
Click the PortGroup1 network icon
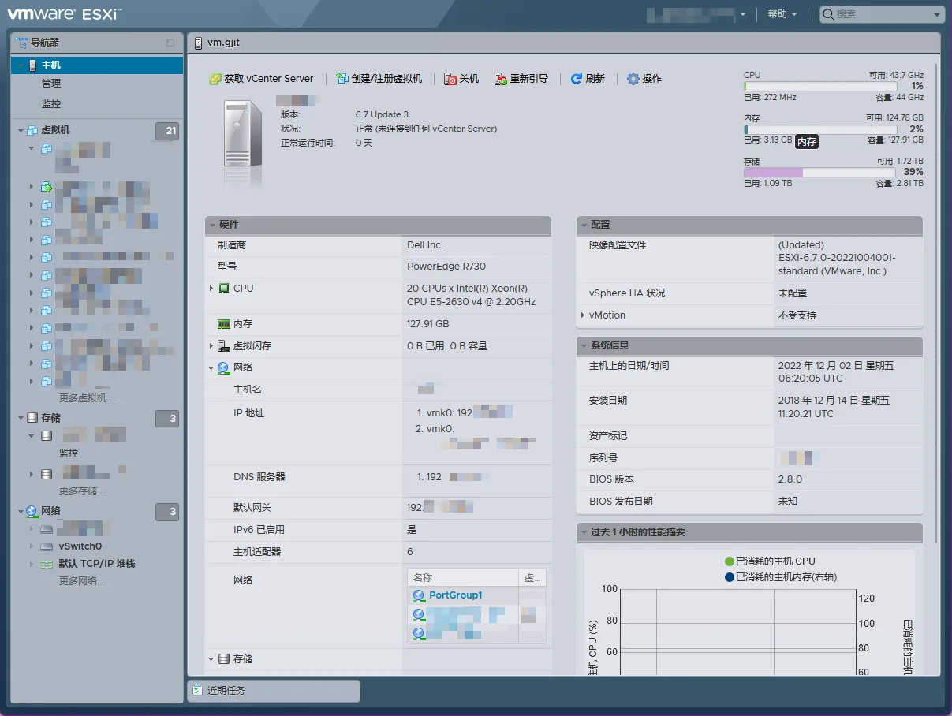(419, 595)
